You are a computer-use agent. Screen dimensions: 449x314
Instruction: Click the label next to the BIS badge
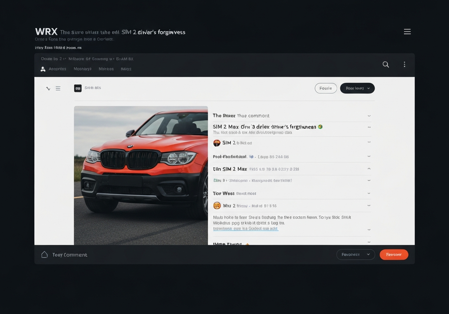pyautogui.click(x=93, y=88)
